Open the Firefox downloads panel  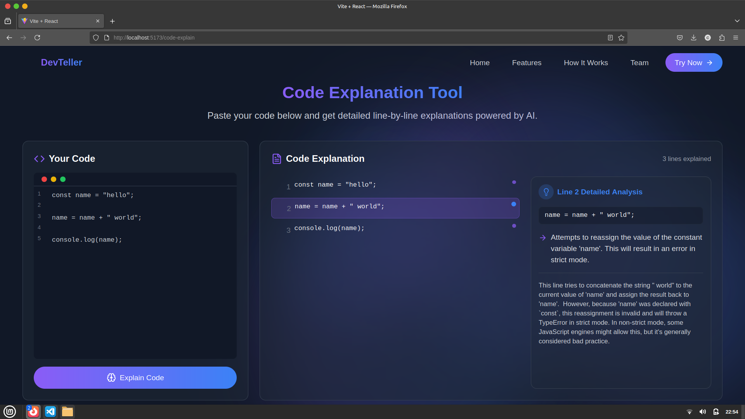click(x=693, y=38)
